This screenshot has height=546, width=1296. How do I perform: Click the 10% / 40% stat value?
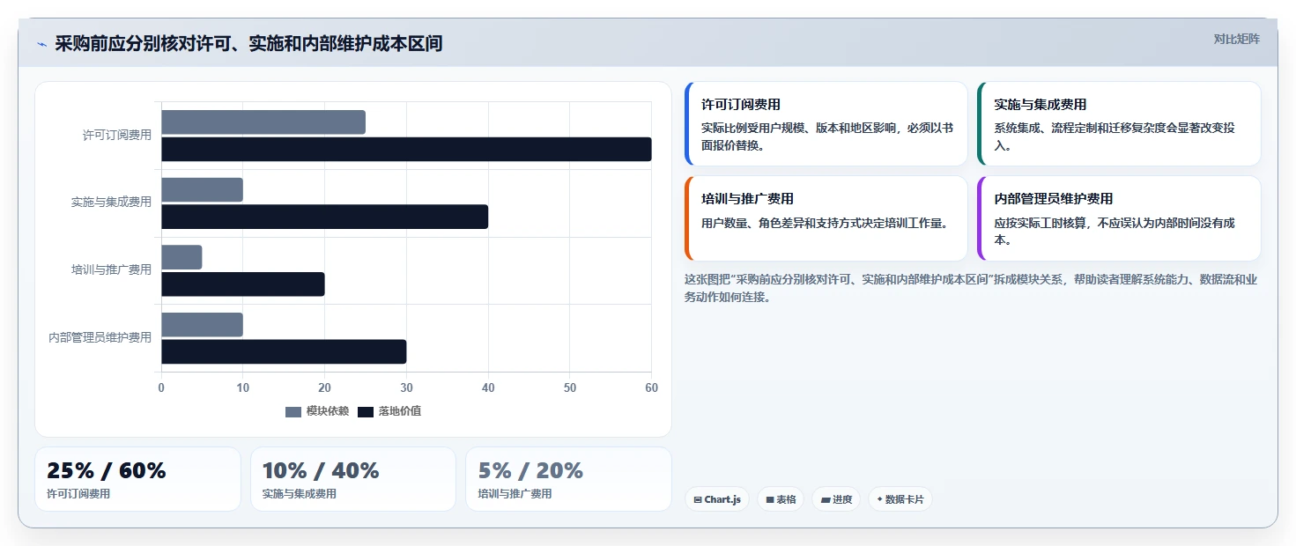click(x=321, y=471)
